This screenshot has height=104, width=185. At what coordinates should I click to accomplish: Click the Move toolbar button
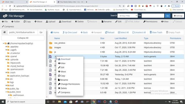(38, 22)
